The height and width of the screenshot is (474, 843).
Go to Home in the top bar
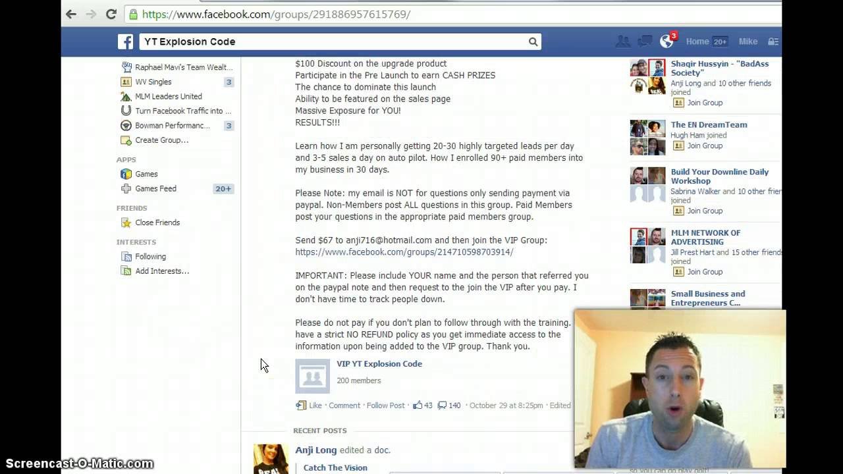coord(697,41)
